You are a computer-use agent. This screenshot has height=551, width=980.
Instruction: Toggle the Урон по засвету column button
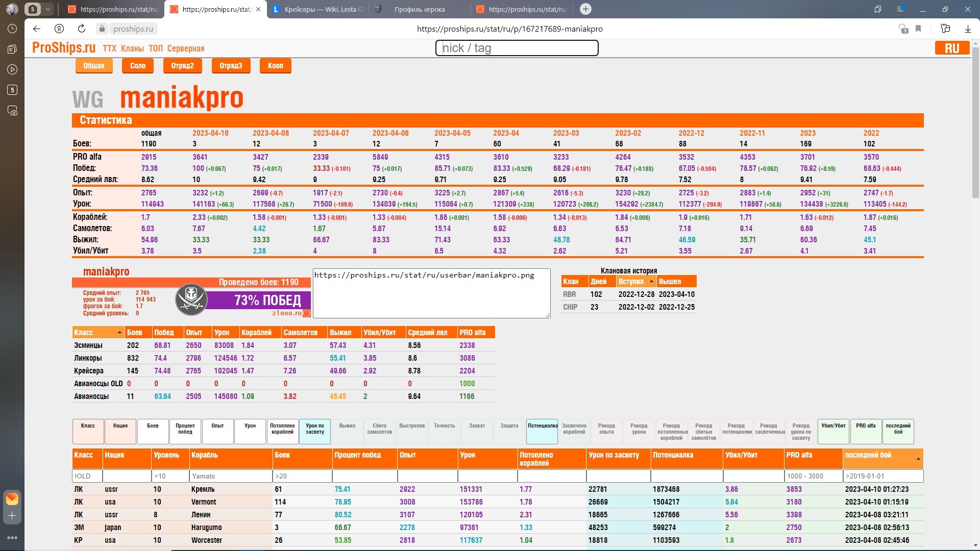315,432
